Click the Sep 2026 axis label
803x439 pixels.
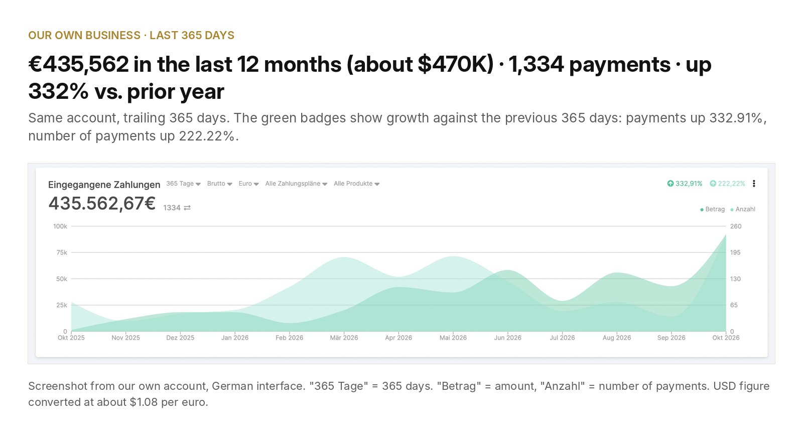click(672, 338)
